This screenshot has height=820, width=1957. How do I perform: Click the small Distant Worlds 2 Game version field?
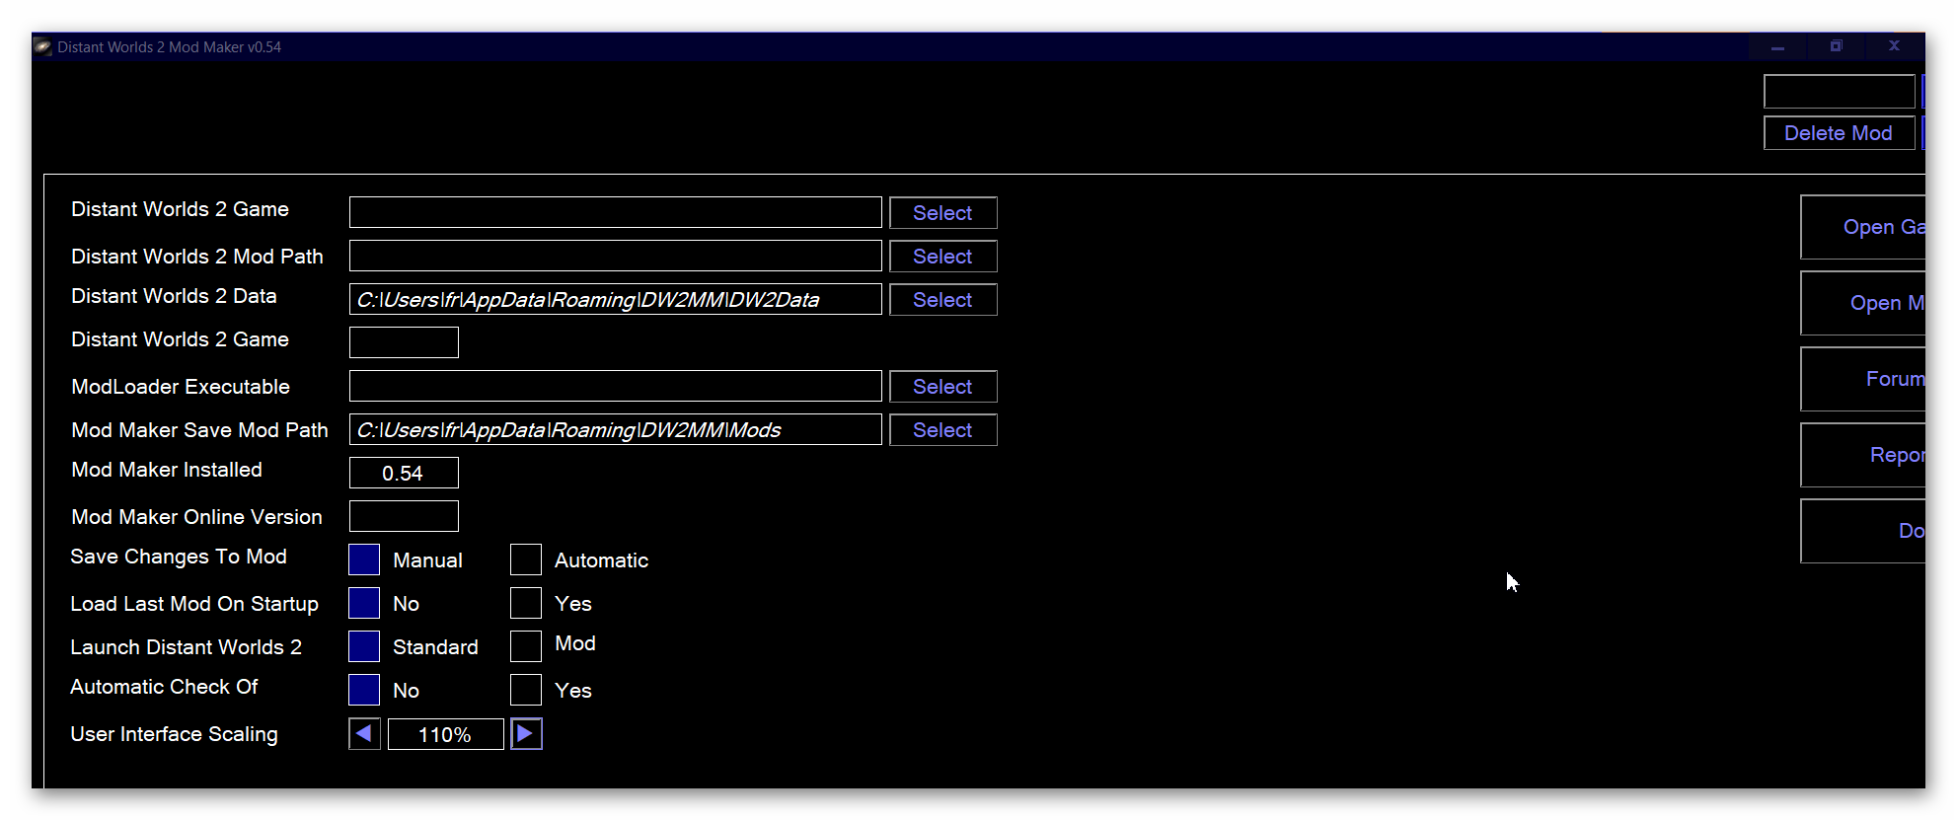pyautogui.click(x=404, y=342)
